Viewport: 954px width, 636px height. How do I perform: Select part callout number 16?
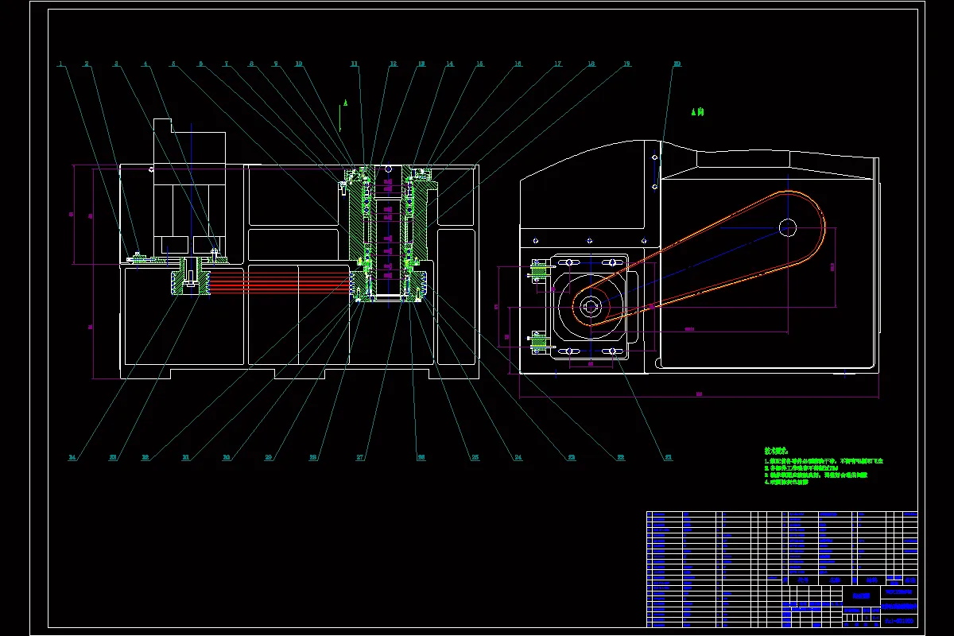click(518, 64)
